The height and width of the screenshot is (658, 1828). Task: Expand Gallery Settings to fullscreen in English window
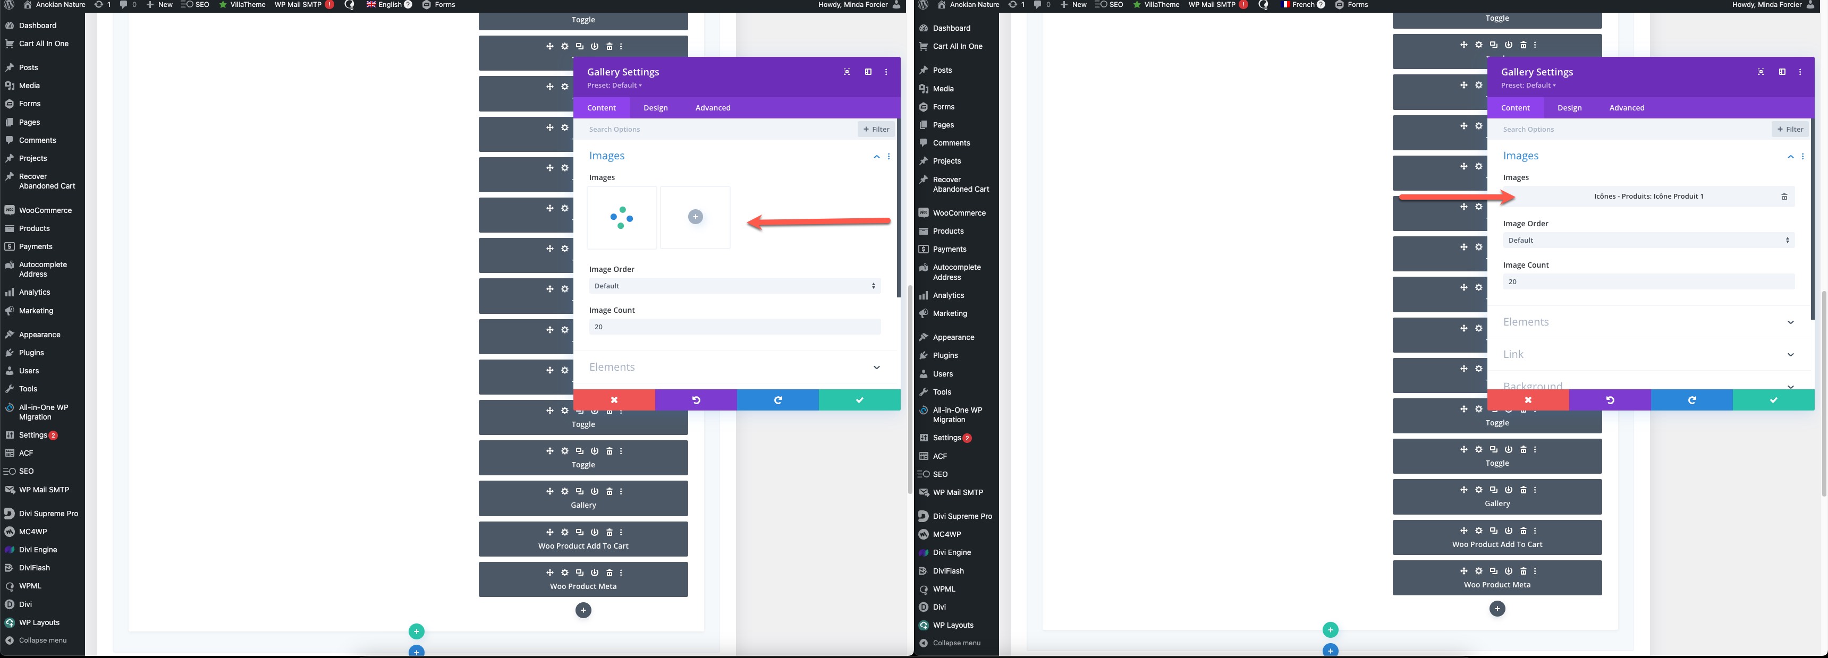click(x=847, y=72)
